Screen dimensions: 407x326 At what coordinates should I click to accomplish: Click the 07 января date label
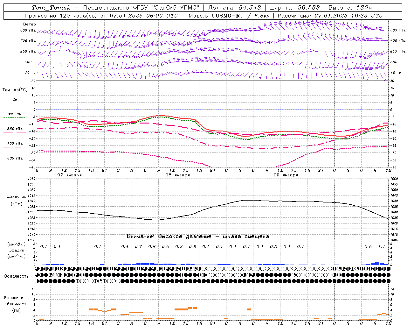click(69, 175)
